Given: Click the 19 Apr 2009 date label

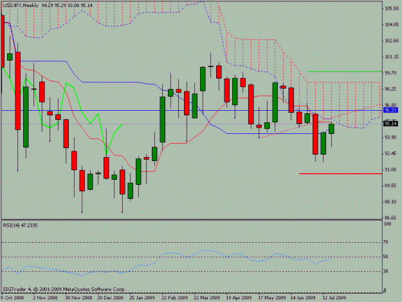Looking at the screenshot, I should click(x=239, y=297).
